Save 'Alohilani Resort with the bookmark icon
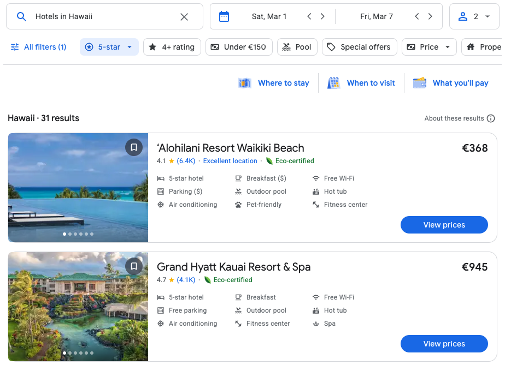Screen dimensions: 505x365 click(x=134, y=147)
